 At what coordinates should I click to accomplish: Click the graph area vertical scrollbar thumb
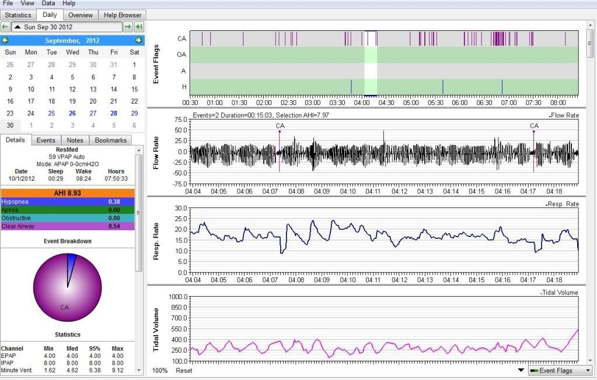pos(590,43)
